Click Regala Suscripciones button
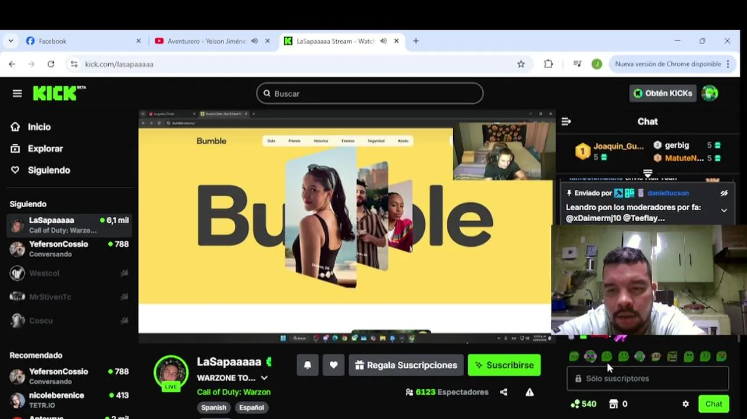Image resolution: width=747 pixels, height=419 pixels. pyautogui.click(x=406, y=365)
